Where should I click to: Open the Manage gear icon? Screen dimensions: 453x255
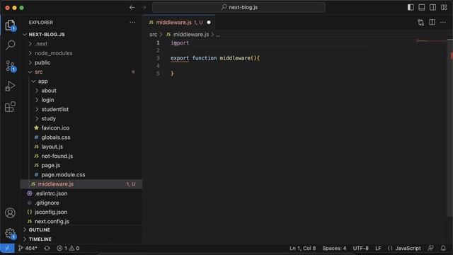click(10, 233)
